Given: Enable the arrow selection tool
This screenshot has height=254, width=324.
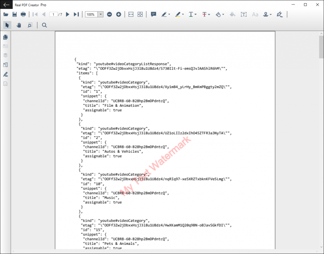Looking at the screenshot, I should coord(7,25).
